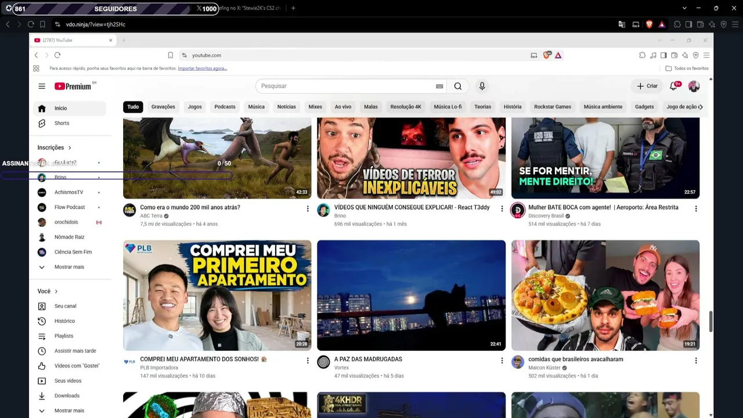Image resolution: width=743 pixels, height=418 pixels.
Task: Open options for 'comidas que brasileiros avacalharam'
Action: 696,361
